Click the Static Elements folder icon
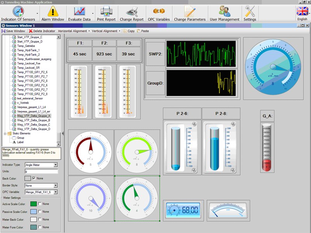 click(9, 134)
